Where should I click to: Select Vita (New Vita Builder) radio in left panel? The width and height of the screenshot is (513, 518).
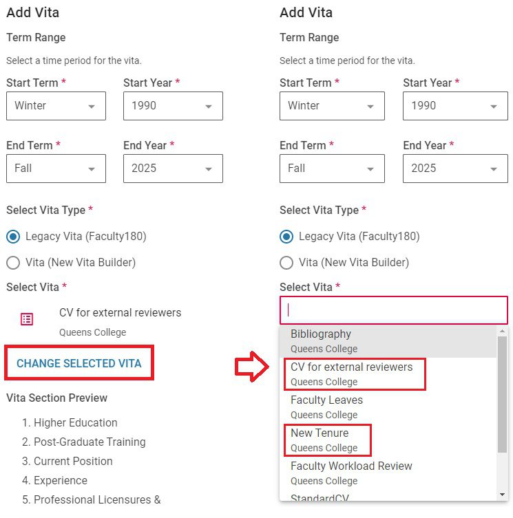13,263
